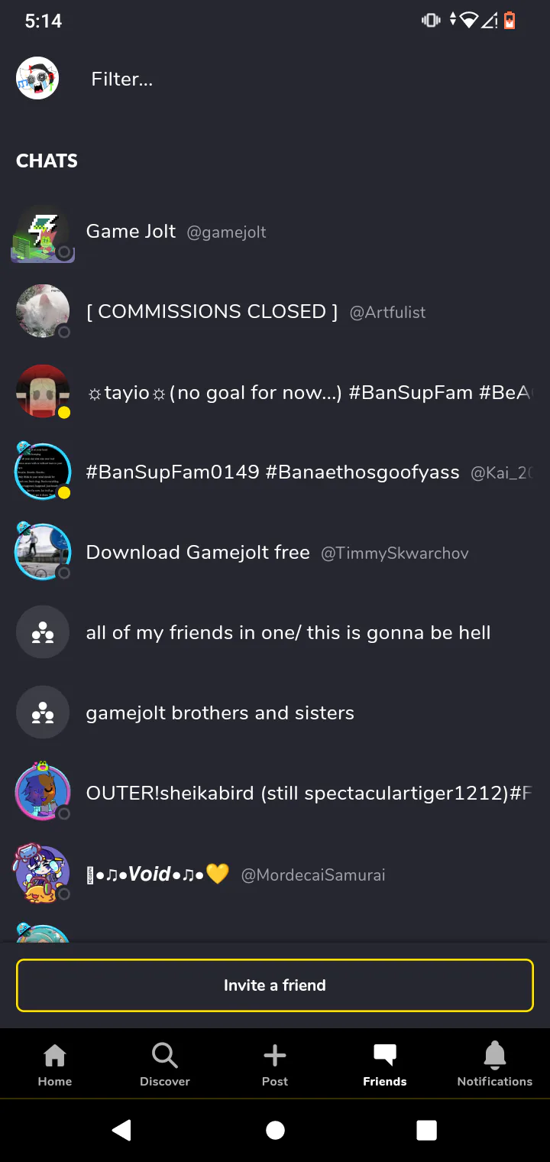Viewport: 550px width, 1162px height.
Task: Focus the Filter input field
Action: point(306,79)
